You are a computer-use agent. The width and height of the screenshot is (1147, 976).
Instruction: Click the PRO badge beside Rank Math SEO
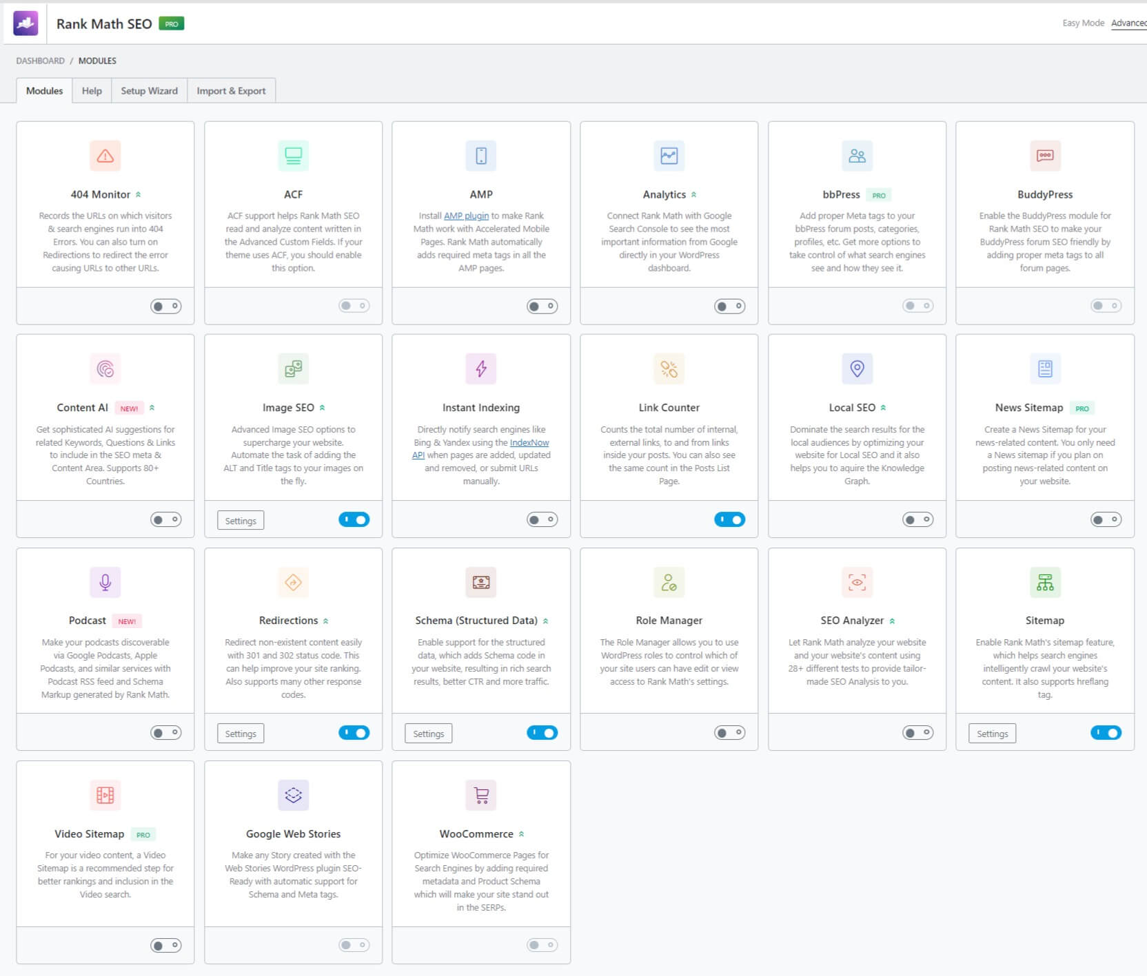point(171,24)
